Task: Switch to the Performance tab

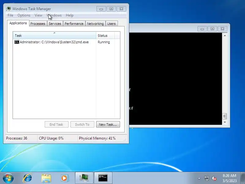Action: [x=74, y=24]
